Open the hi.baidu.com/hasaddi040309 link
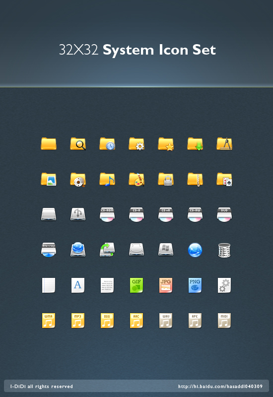The height and width of the screenshot is (397, 273). tap(220, 387)
